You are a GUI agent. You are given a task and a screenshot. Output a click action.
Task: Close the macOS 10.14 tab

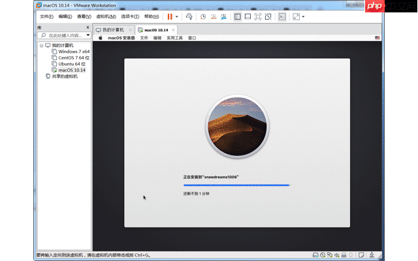pos(173,30)
